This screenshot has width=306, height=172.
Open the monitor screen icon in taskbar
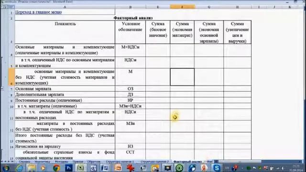tap(167, 168)
